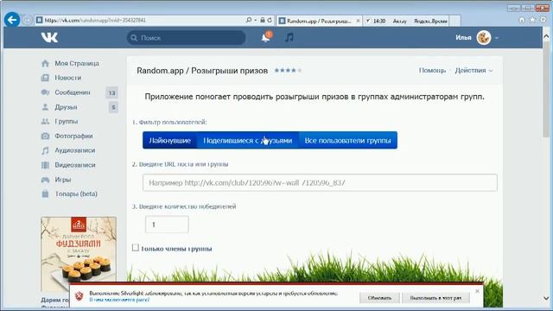Click the Илья profile avatar

[x=484, y=37]
